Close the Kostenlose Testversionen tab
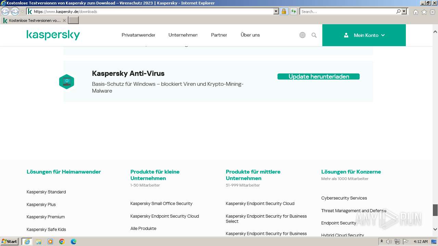 coord(64,20)
